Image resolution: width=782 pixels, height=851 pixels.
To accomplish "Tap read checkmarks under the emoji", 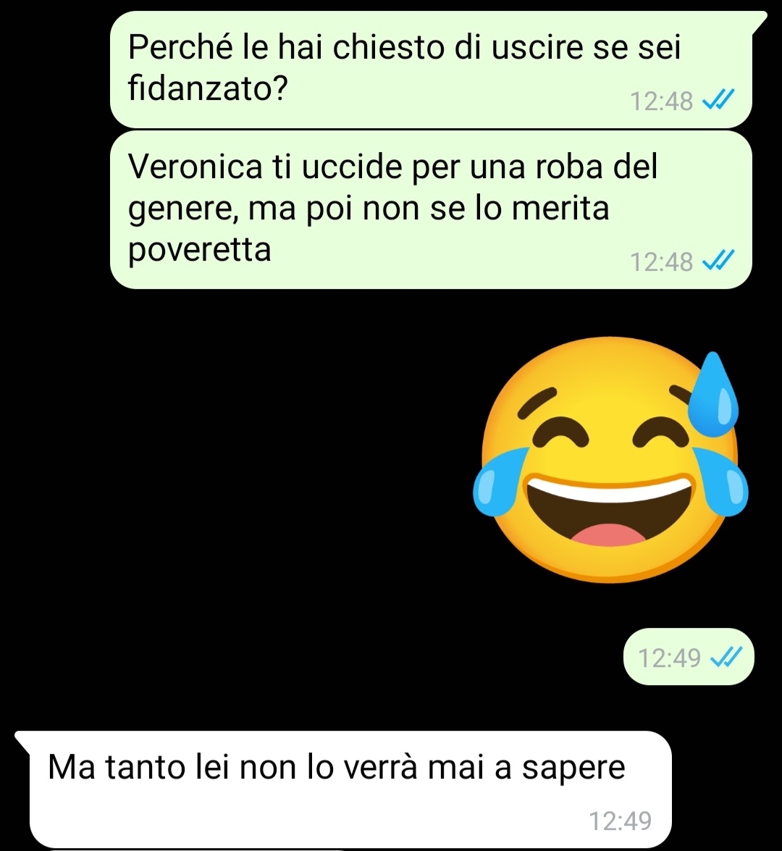I will click(x=726, y=657).
